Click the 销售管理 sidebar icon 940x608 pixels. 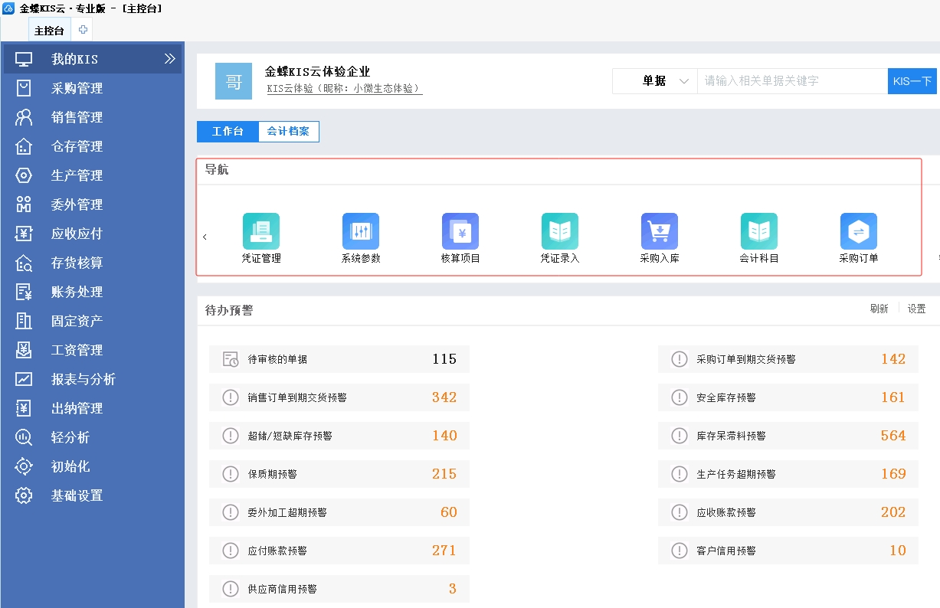point(25,117)
